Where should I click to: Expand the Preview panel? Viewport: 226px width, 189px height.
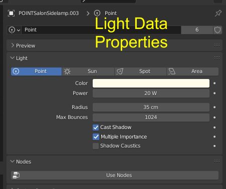pyautogui.click(x=13, y=45)
